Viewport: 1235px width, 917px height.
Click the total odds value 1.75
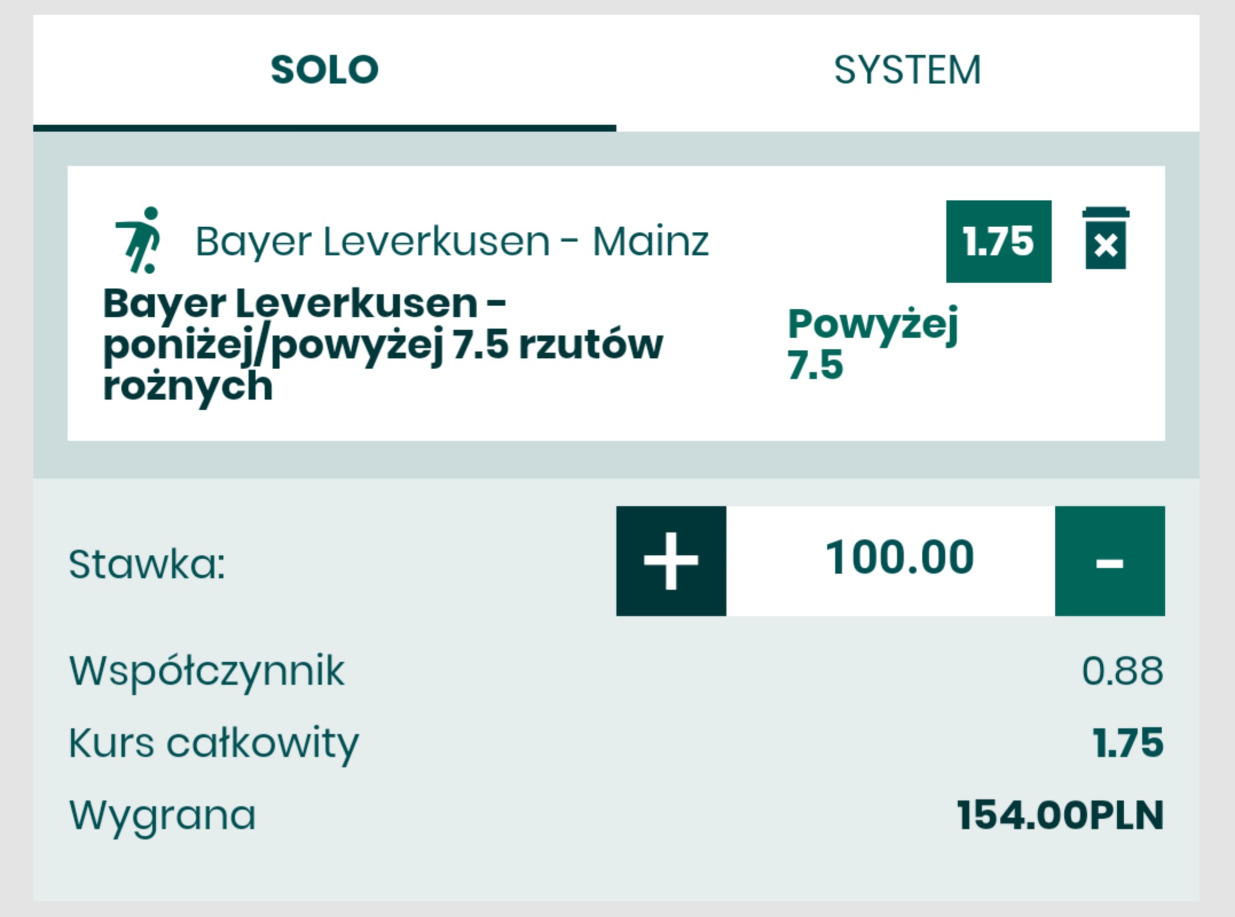[x=1127, y=743]
